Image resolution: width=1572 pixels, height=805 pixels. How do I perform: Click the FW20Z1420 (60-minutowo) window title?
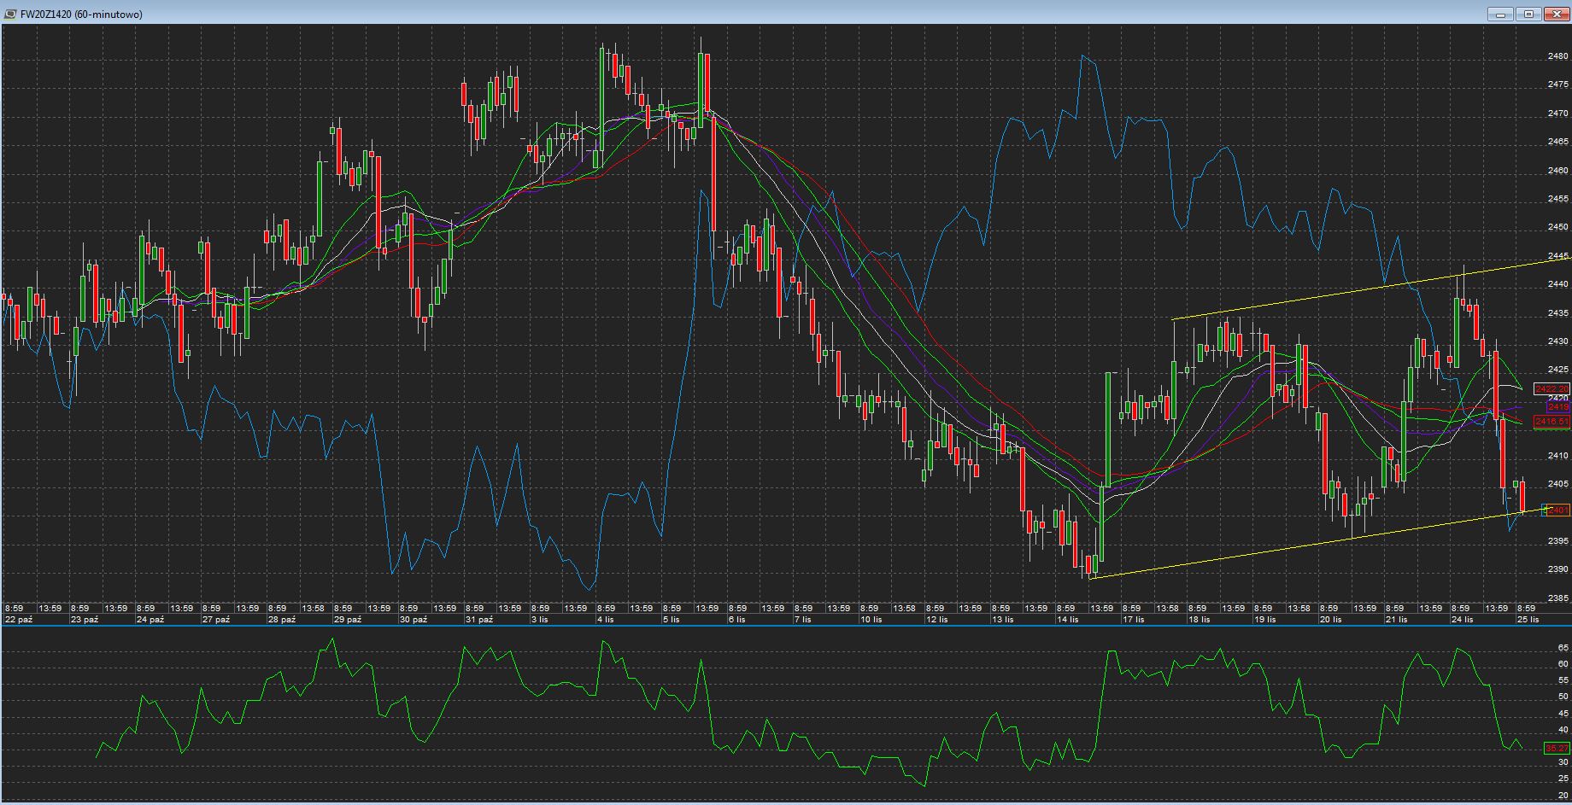click(81, 14)
